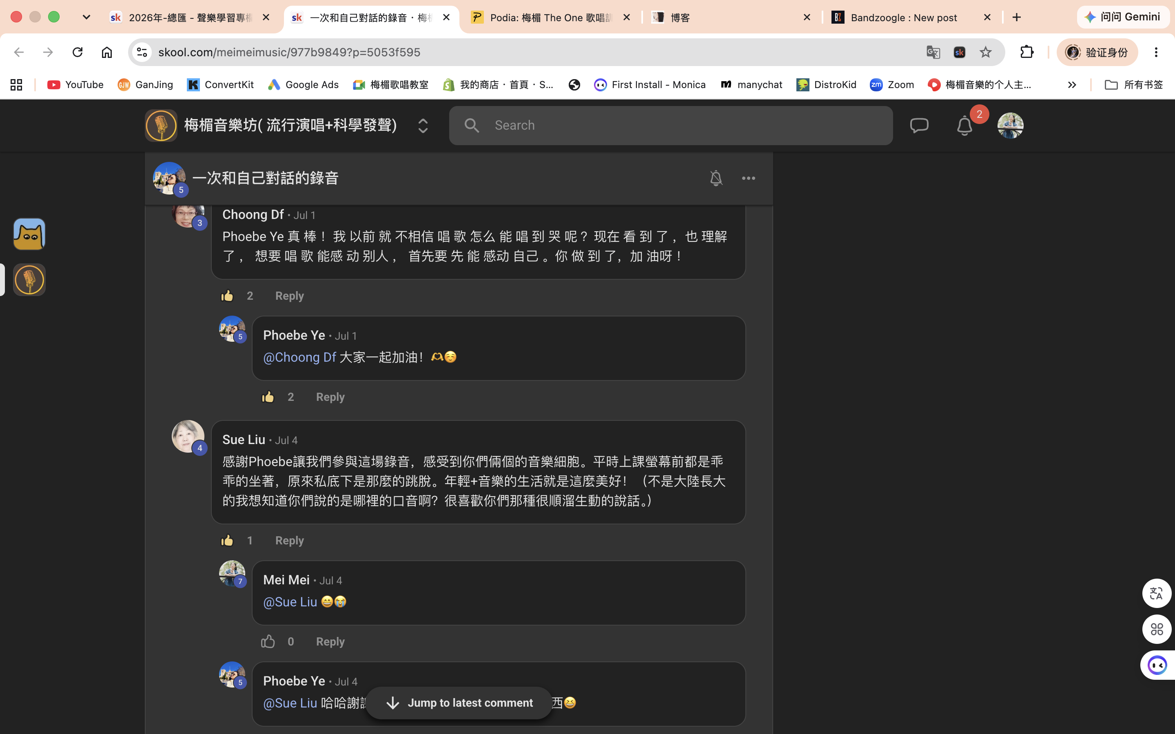Open the Chrome three-dot menu
Image resolution: width=1175 pixels, height=734 pixels.
tap(1156, 52)
